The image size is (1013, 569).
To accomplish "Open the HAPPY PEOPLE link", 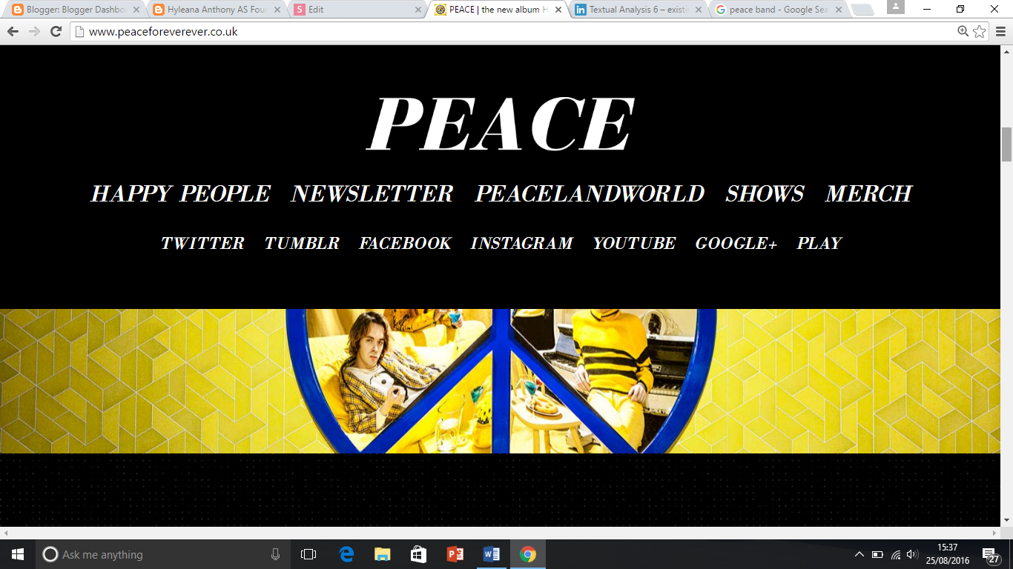I will point(180,194).
